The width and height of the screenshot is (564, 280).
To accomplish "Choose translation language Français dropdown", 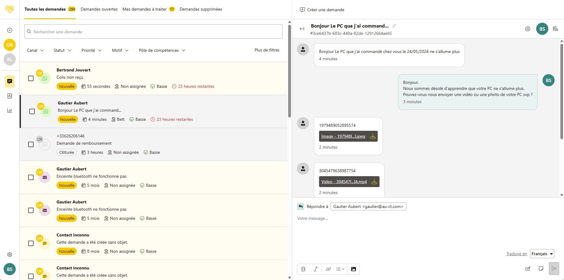I will click(542, 254).
